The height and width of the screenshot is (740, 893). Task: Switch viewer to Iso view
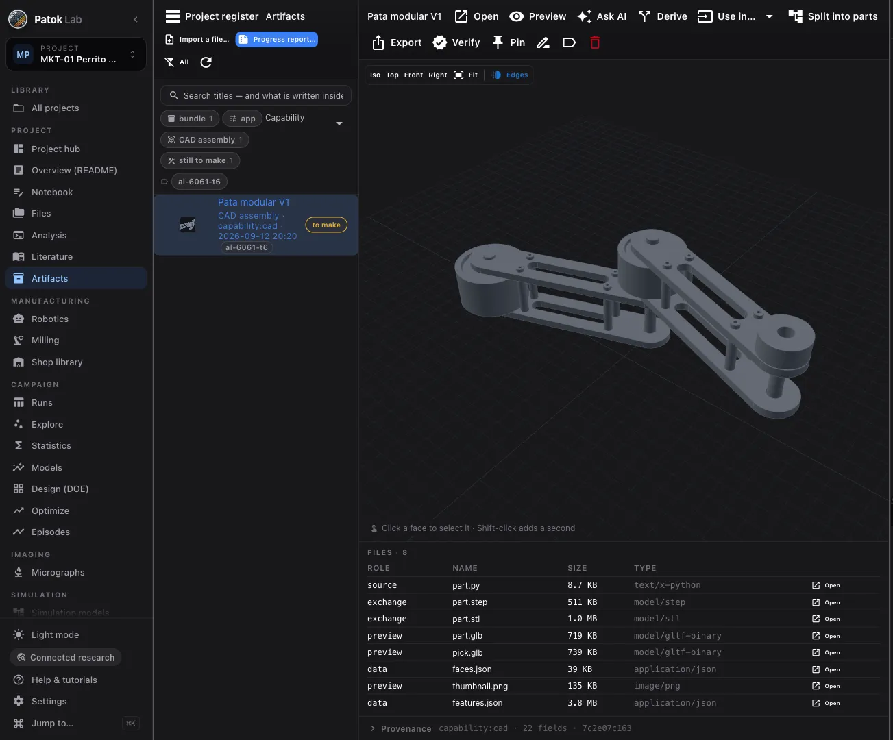(375, 75)
